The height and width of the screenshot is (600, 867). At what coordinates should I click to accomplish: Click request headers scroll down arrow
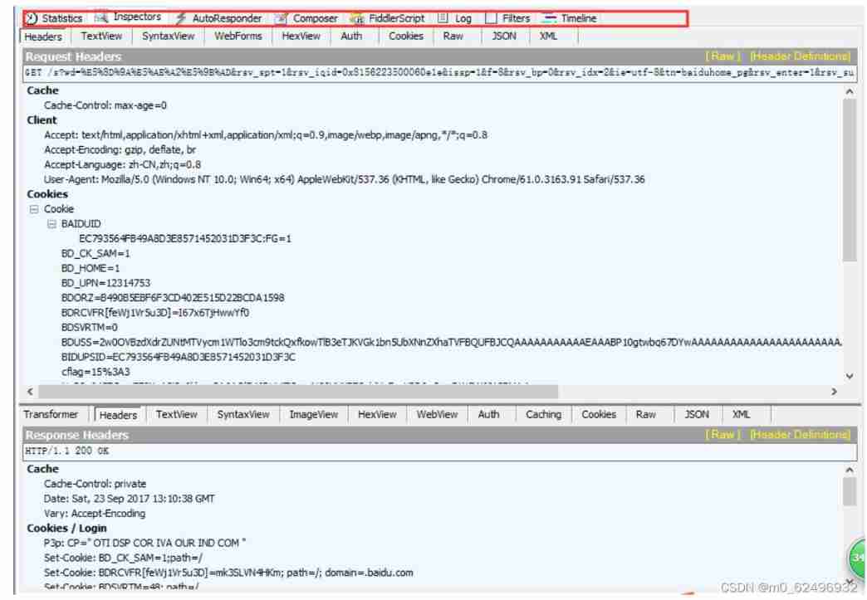(850, 376)
